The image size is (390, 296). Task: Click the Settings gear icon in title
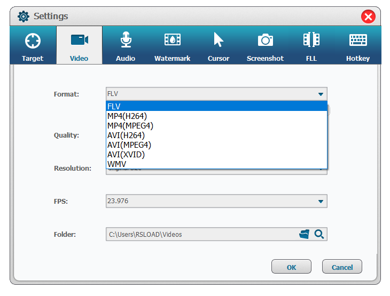point(24,17)
